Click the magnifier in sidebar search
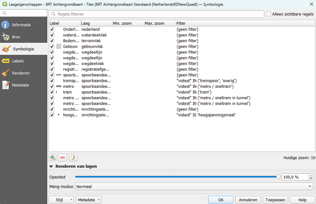 [5, 13]
